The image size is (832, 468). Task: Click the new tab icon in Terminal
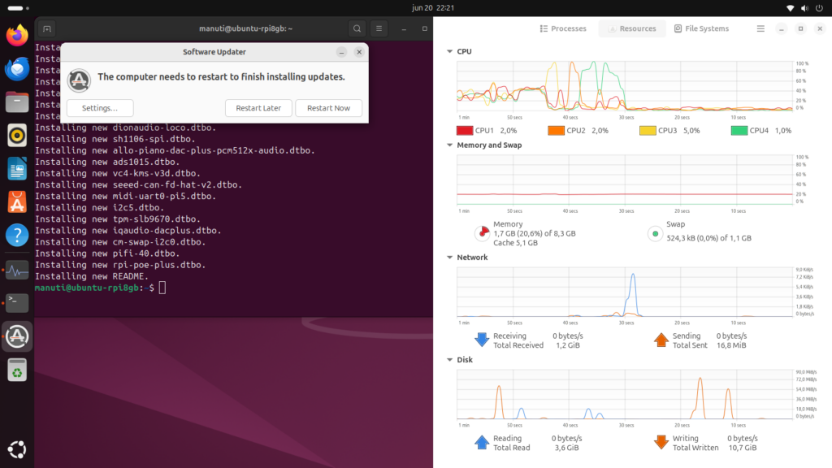click(46, 28)
